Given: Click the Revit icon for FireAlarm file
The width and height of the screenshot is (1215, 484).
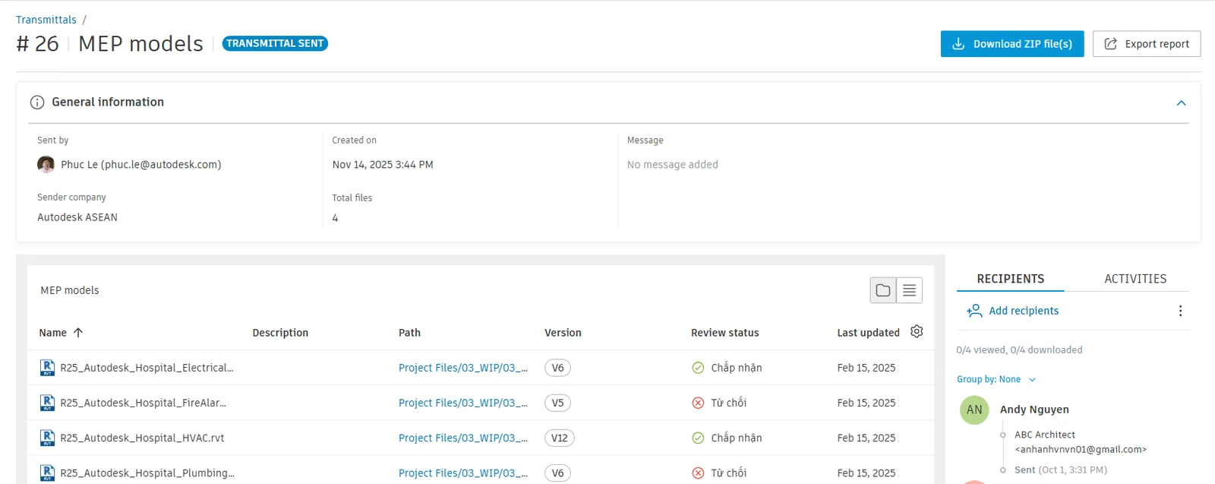Looking at the screenshot, I should point(47,403).
